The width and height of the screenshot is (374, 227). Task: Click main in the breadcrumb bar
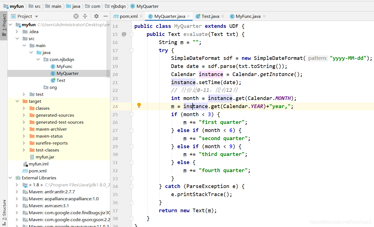point(53,6)
